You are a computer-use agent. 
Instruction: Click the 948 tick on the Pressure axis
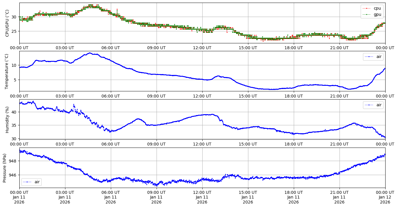(x=13, y=161)
